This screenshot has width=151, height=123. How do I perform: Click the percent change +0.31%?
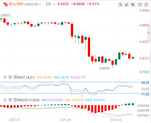click(93, 4)
